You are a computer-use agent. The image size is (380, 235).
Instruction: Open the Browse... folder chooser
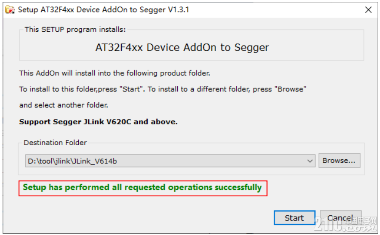339,160
